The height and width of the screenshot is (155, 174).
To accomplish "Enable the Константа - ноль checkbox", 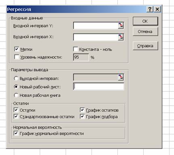I will [76, 49].
